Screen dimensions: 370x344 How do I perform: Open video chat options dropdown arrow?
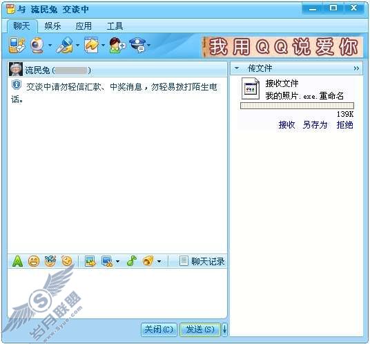point(50,45)
